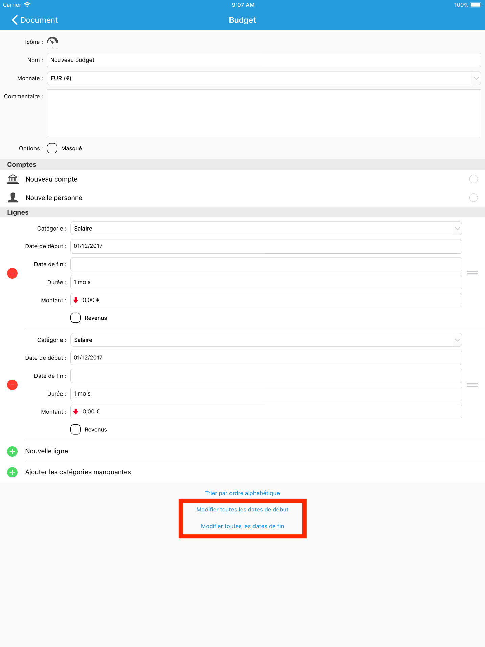Expand the first Catégorie dropdown

point(457,229)
